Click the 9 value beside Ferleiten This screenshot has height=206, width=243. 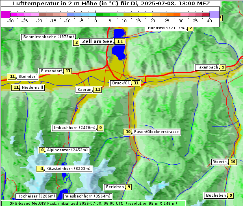pos(129,187)
